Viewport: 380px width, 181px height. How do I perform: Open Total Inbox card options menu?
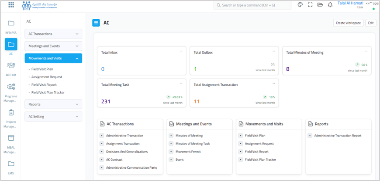tap(181, 51)
